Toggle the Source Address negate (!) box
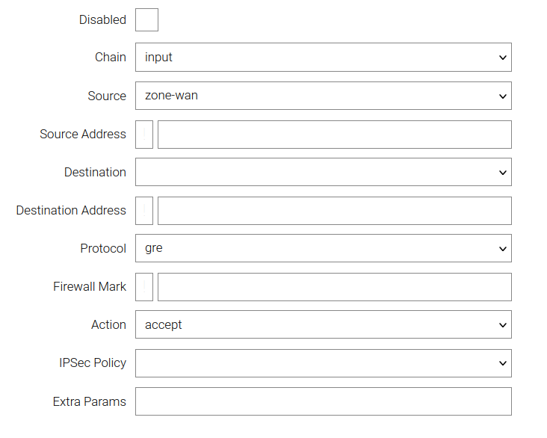Screen dimensions: 547x438 point(144,135)
